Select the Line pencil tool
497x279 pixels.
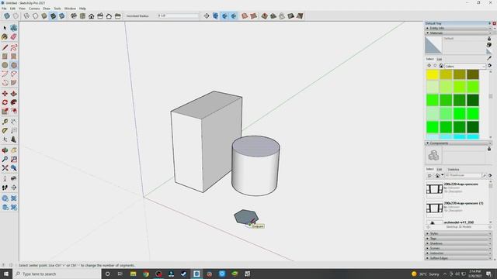click(x=5, y=47)
